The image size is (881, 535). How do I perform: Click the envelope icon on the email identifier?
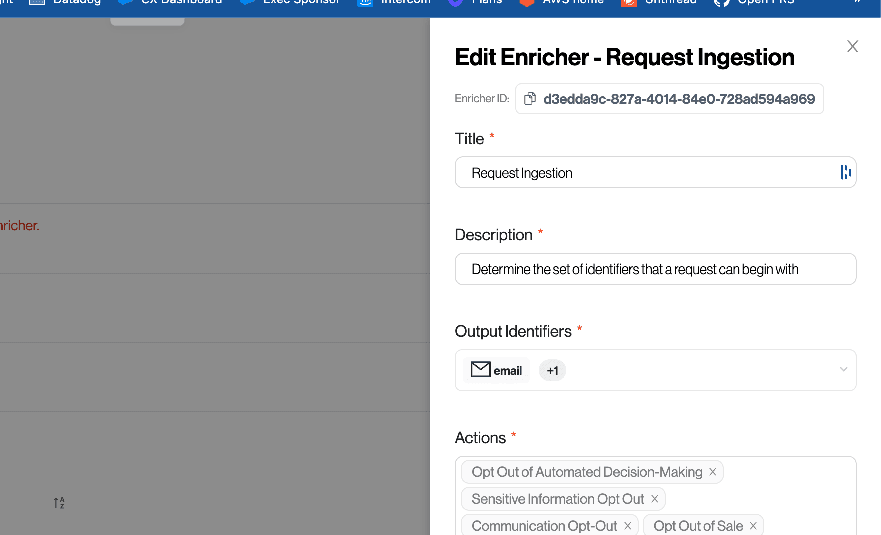pos(480,370)
